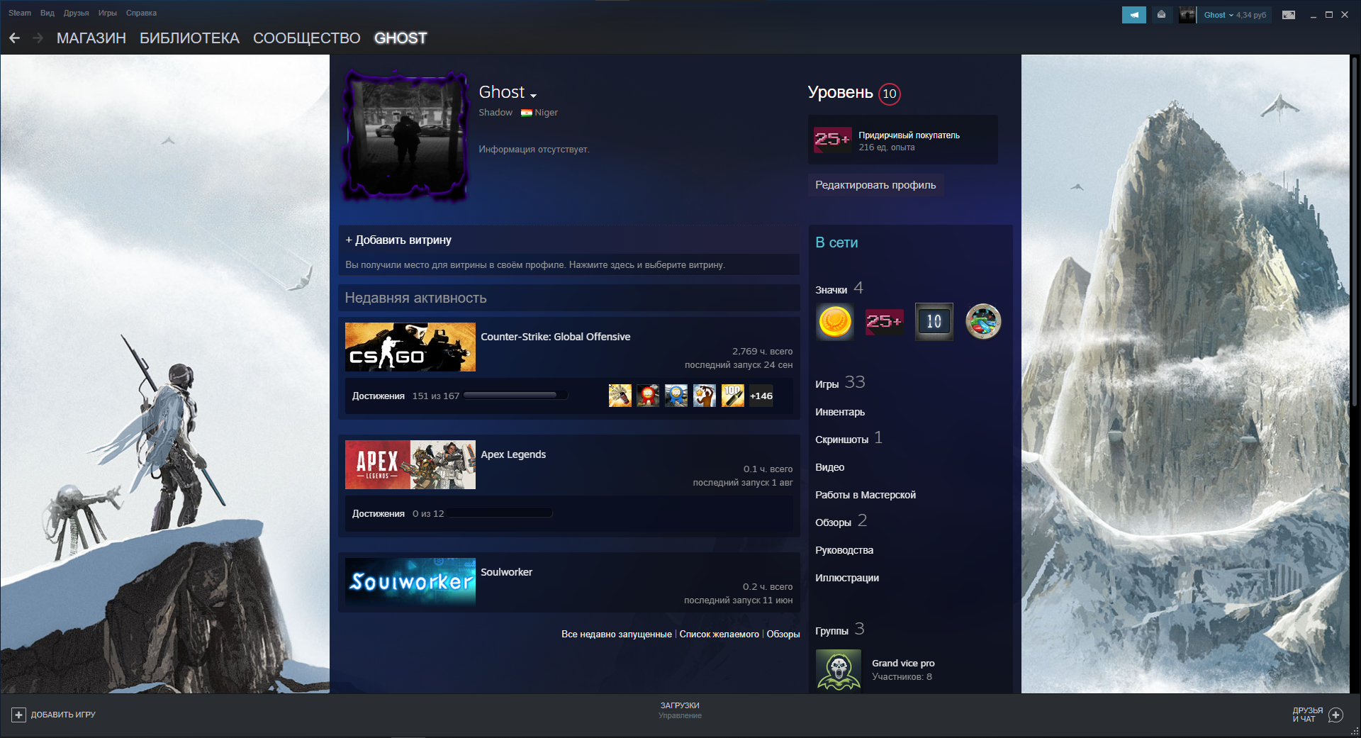Screen dimensions: 1361x738
Task: Open the Soulworker banner
Action: (410, 582)
